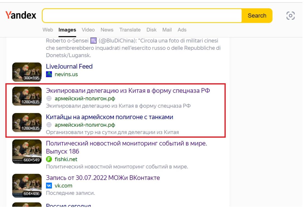Click армейский-полигон.рф domain under Экипировали делегацию title

[x=85, y=99]
